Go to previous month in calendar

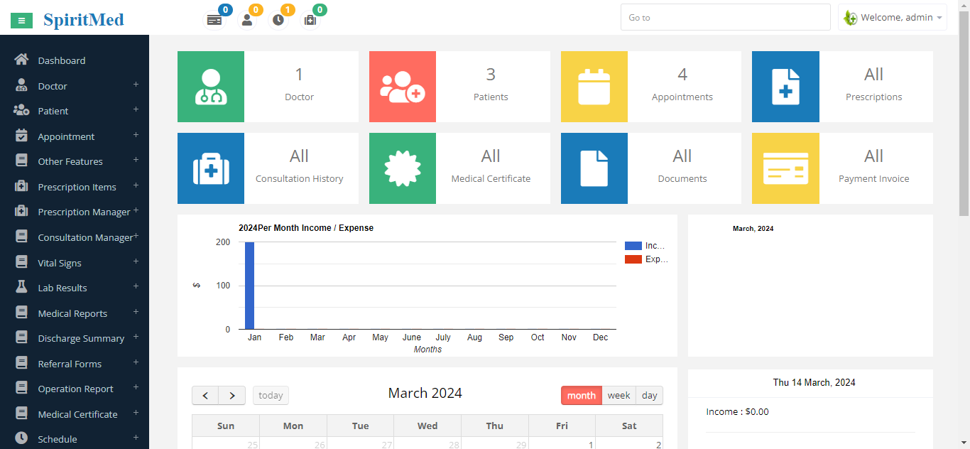click(205, 396)
